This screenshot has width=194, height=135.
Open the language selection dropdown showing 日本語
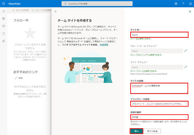point(159,117)
